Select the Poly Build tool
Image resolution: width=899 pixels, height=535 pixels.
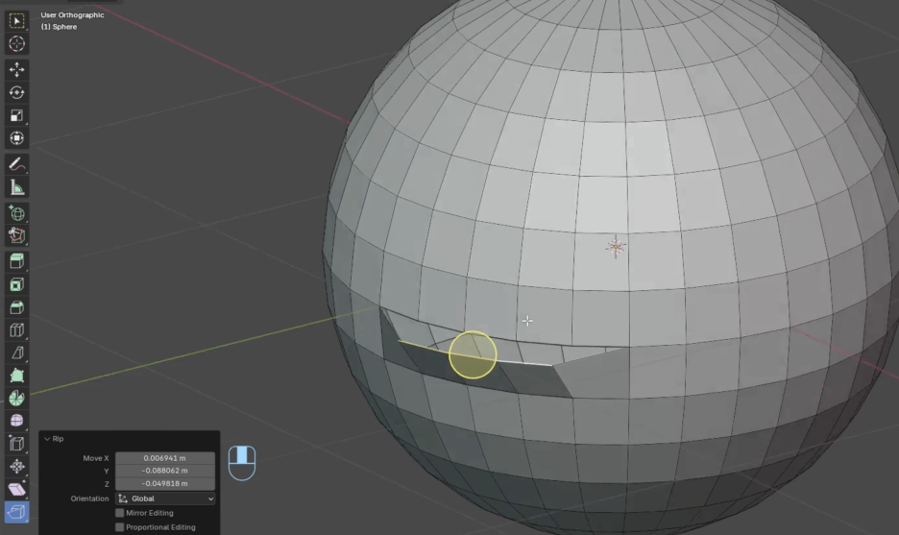tap(16, 376)
